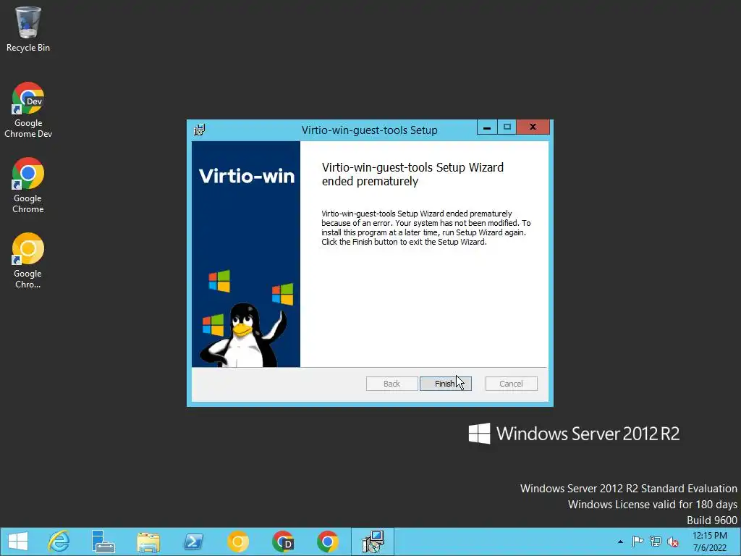Select the running installer taskbar item

coord(373,542)
